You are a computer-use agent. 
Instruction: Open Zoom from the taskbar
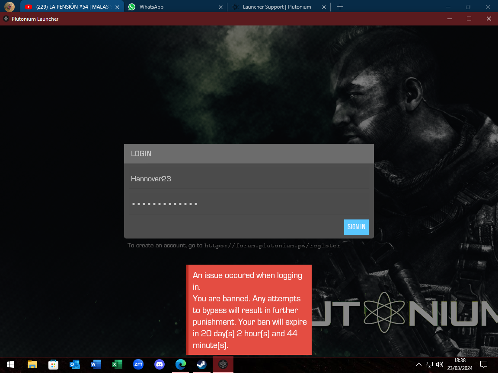pyautogui.click(x=138, y=364)
